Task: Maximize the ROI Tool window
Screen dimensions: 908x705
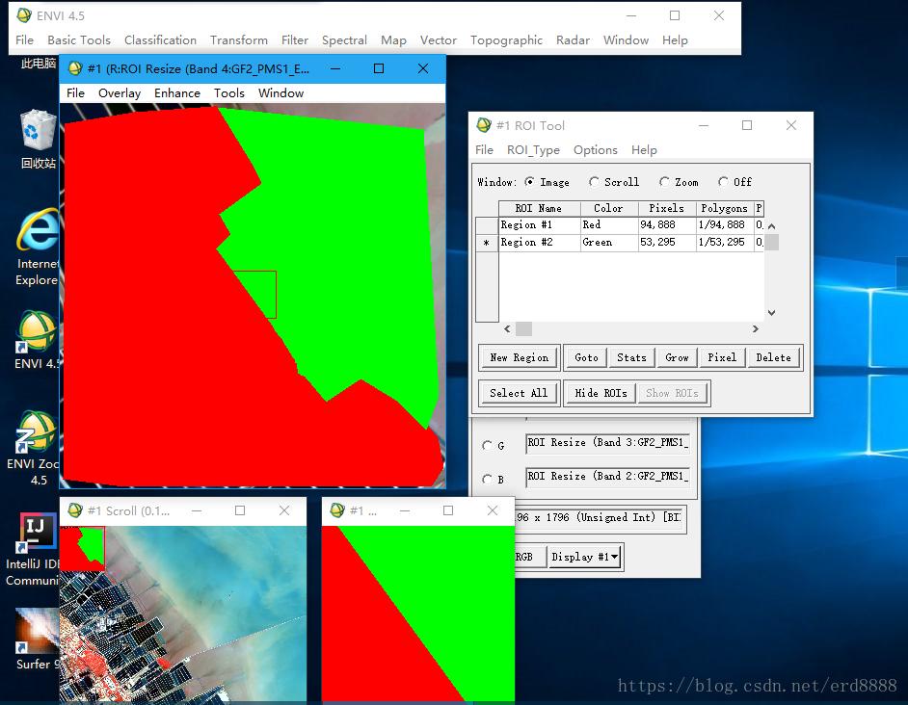Action: [747, 125]
